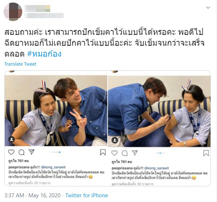Open @kong_sarawit mention in right caption
This screenshot has height=202, width=217.
pyautogui.click(x=157, y=168)
